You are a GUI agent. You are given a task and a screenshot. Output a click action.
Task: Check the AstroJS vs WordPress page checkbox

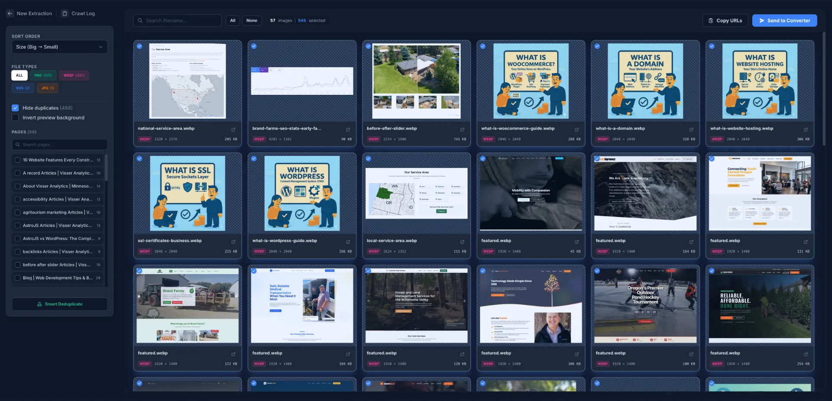point(17,239)
